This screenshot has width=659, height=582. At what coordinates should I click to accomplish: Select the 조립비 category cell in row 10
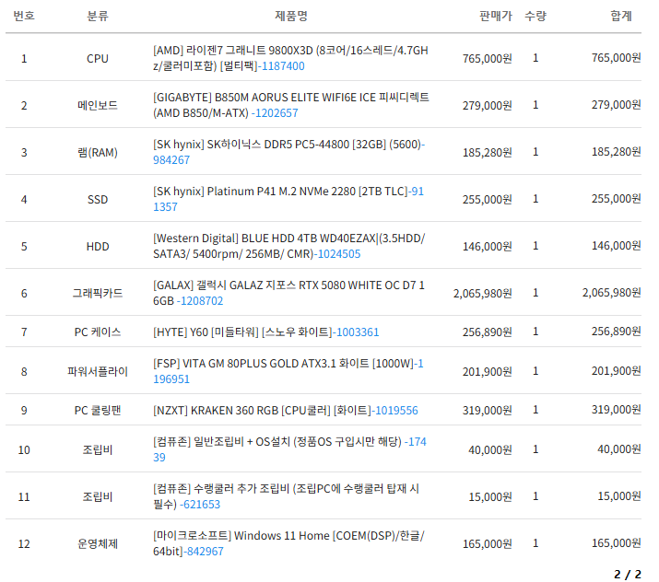click(x=98, y=449)
